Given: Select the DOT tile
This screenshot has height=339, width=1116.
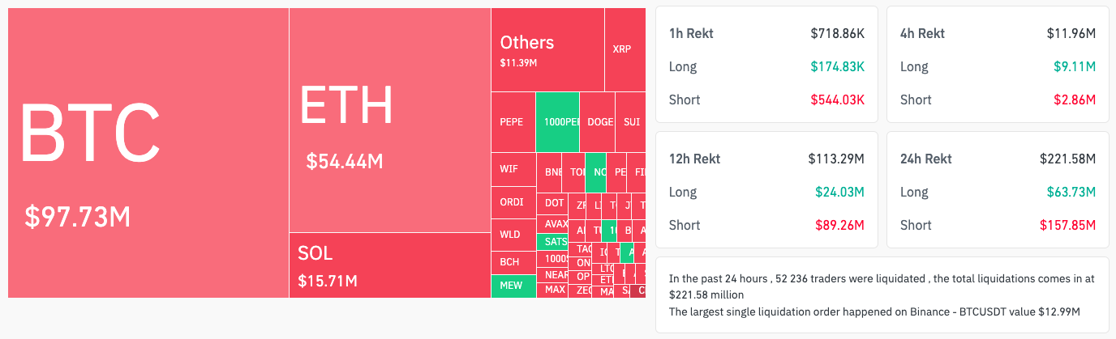Looking at the screenshot, I should point(554,203).
